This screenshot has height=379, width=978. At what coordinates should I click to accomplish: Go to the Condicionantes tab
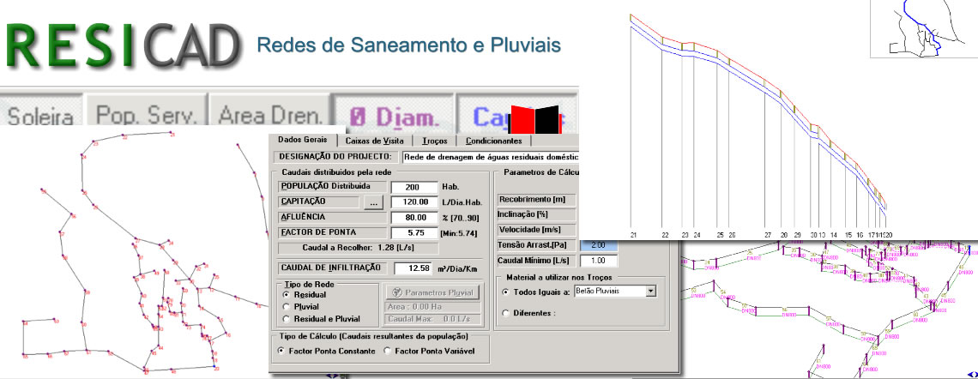pos(493,141)
